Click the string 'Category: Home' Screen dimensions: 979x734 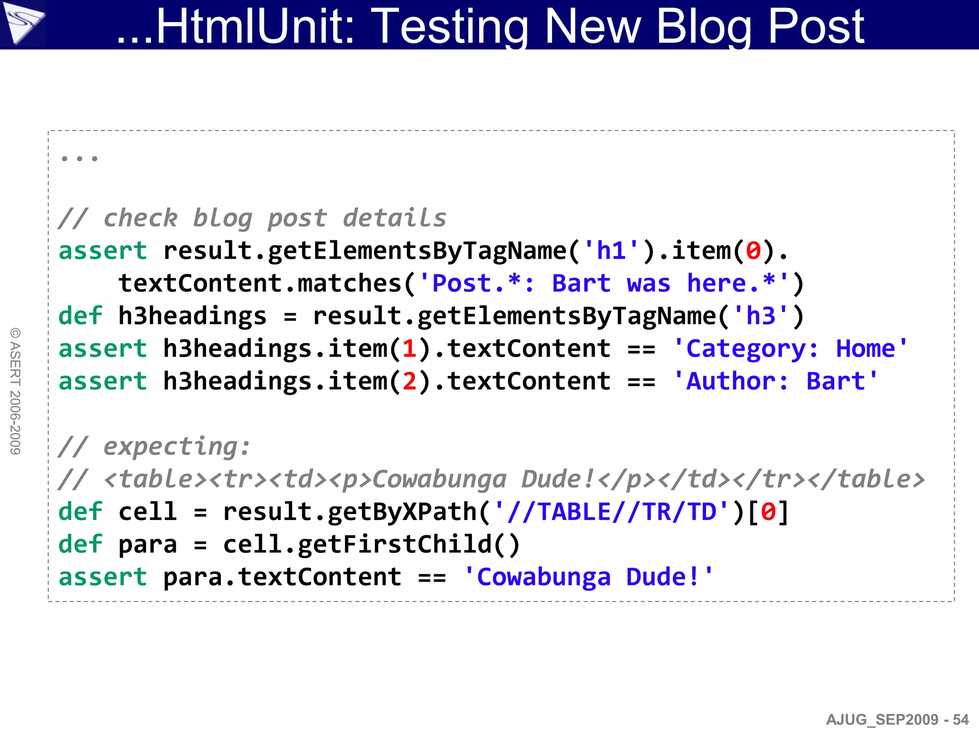(791, 349)
